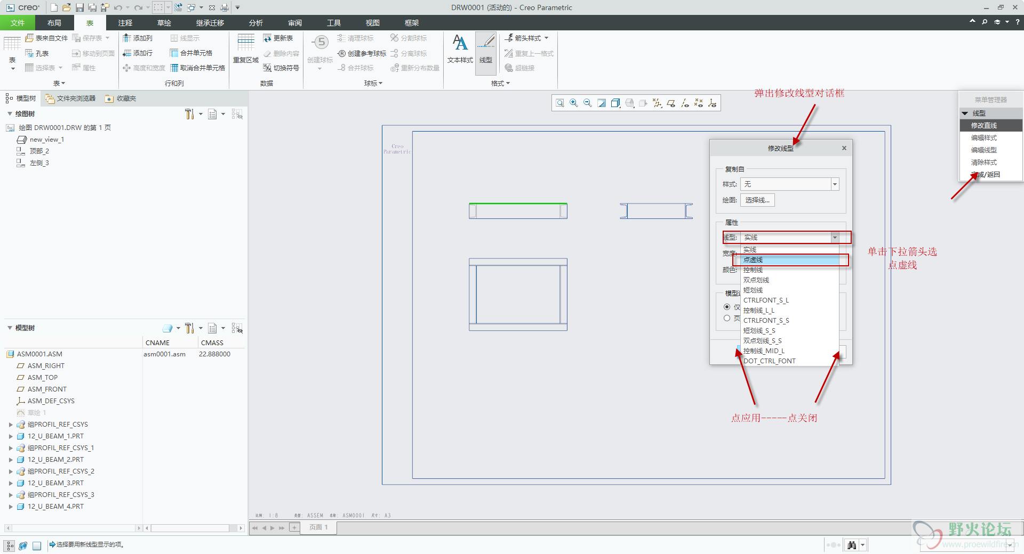The image size is (1024, 554).
Task: Click the print icon in title toolbar
Action: (x=225, y=7)
